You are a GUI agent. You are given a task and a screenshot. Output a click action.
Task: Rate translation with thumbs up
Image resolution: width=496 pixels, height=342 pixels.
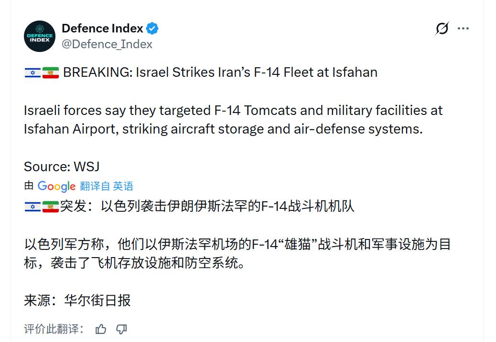pos(101,329)
